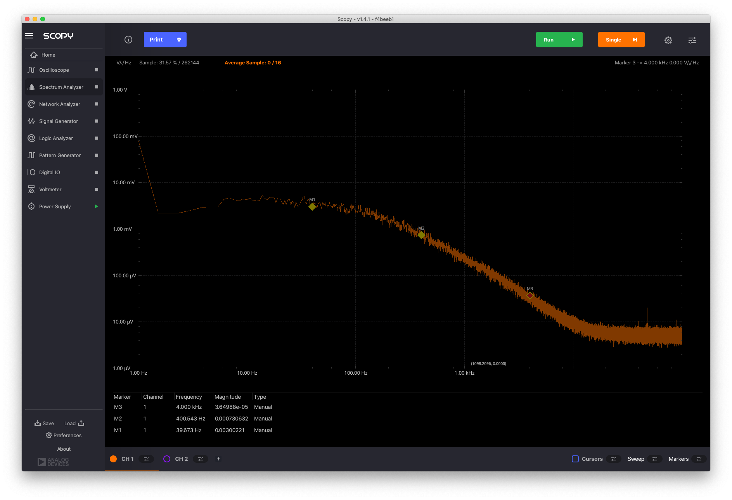This screenshot has width=732, height=500.
Task: Click the printer icon on Print button
Action: [x=179, y=40]
